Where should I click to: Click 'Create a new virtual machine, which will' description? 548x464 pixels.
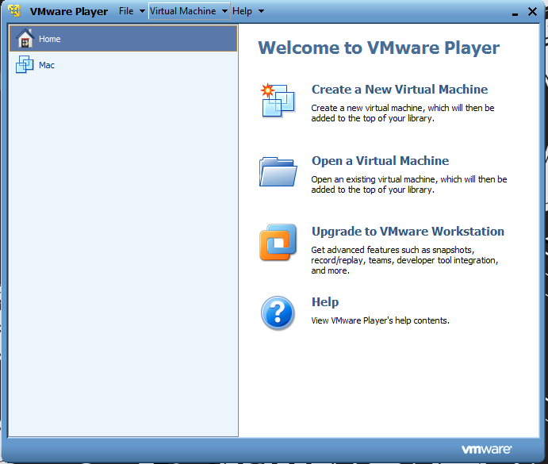(x=403, y=113)
